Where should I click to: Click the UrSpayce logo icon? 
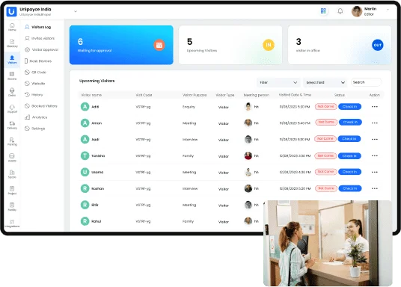point(11,11)
